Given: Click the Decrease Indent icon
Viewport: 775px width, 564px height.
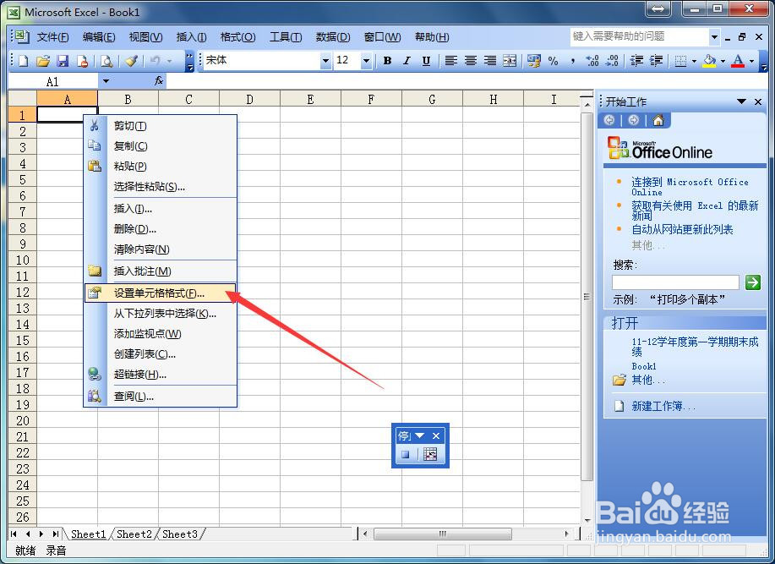Looking at the screenshot, I should (x=636, y=61).
